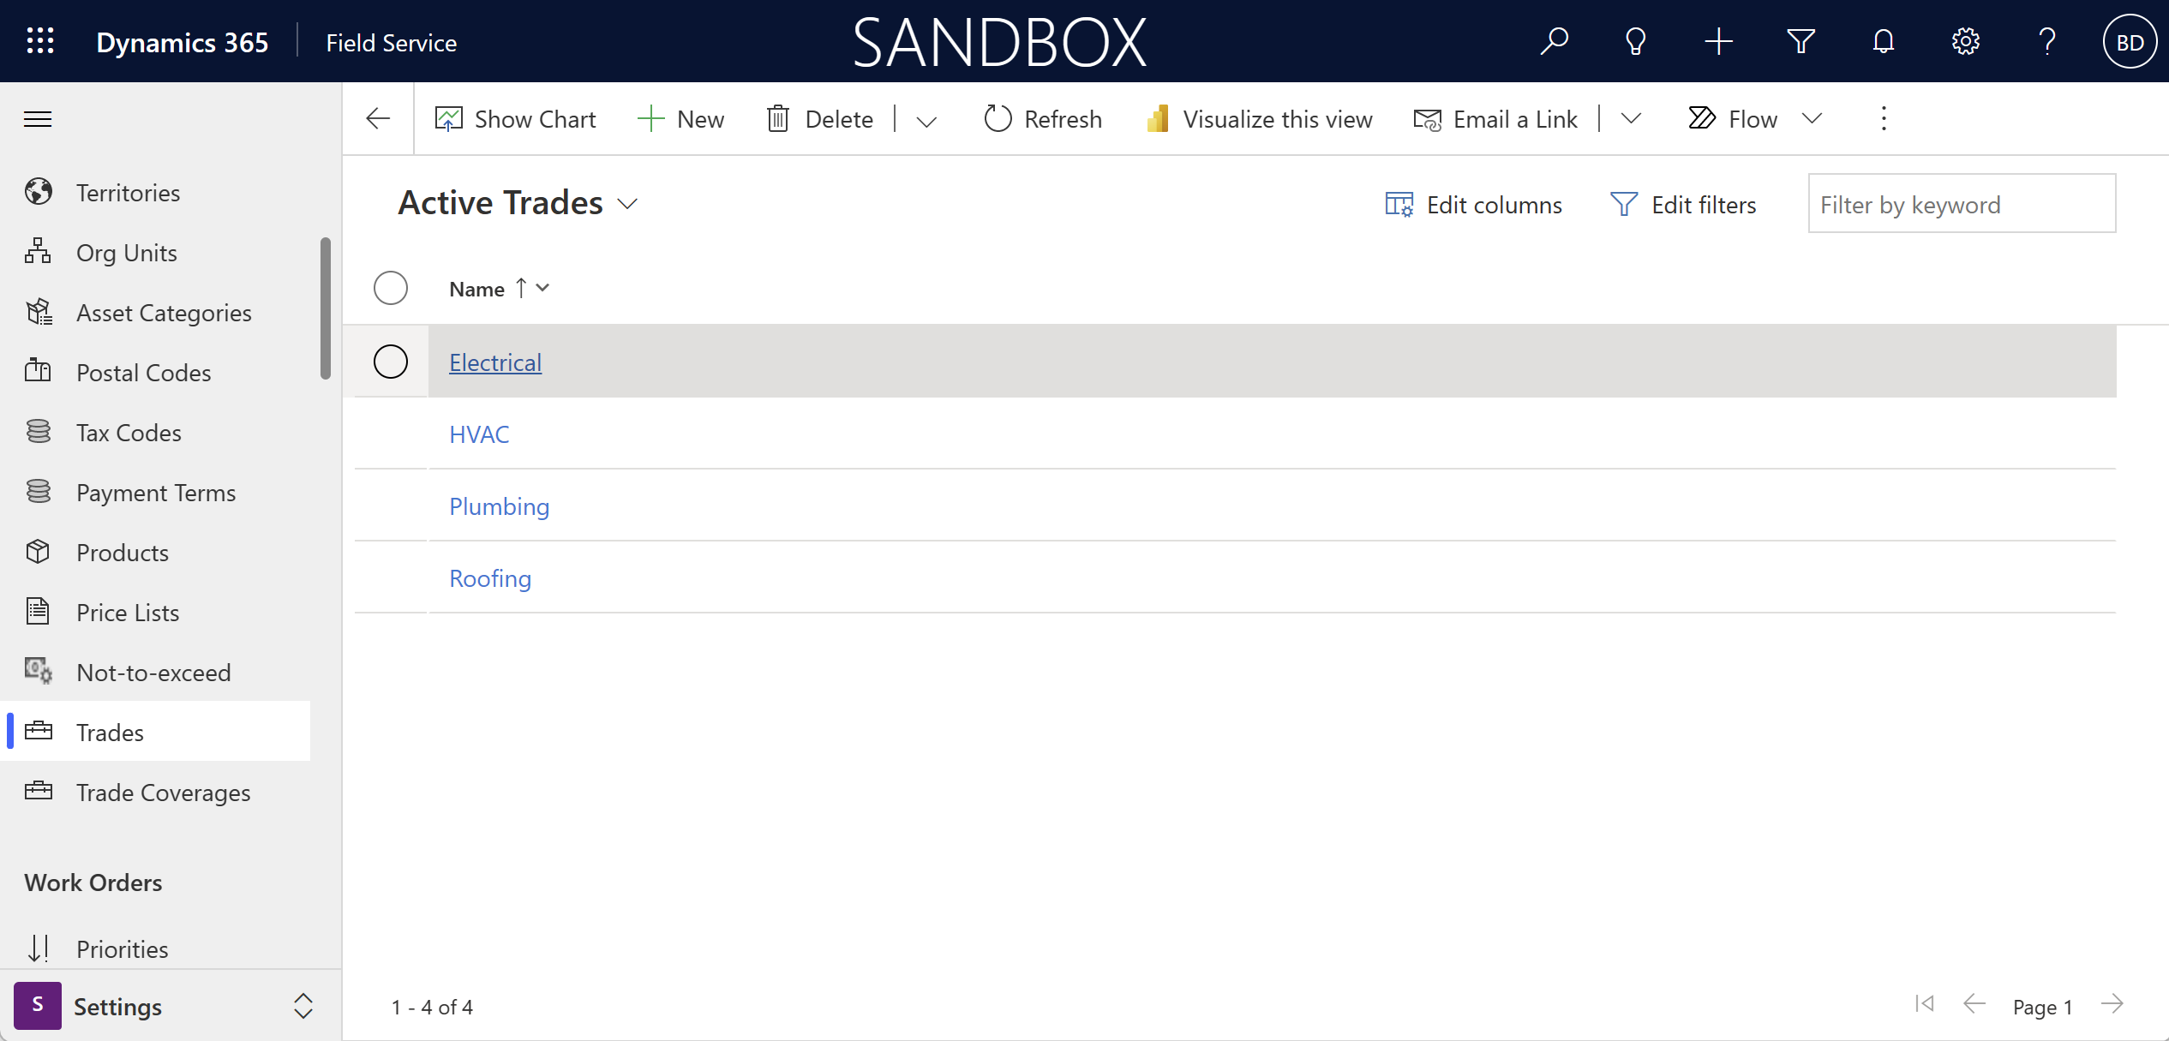Click the Filter by keyword input field
Screen dimensions: 2169x1041
(x=1962, y=203)
